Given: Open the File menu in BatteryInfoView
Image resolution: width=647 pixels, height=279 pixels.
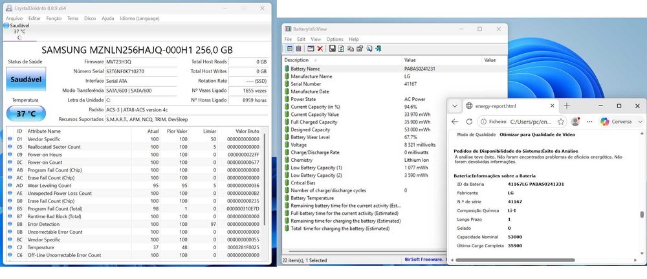Looking at the screenshot, I should click(x=288, y=39).
